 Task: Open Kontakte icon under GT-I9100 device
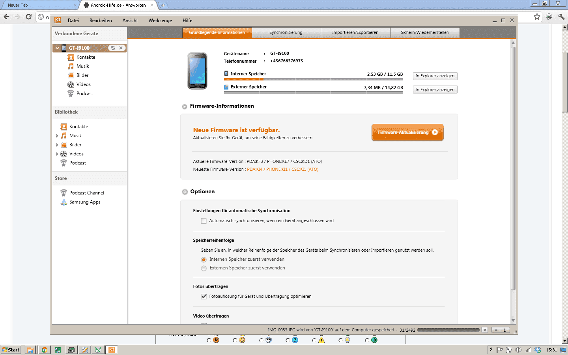(x=71, y=57)
